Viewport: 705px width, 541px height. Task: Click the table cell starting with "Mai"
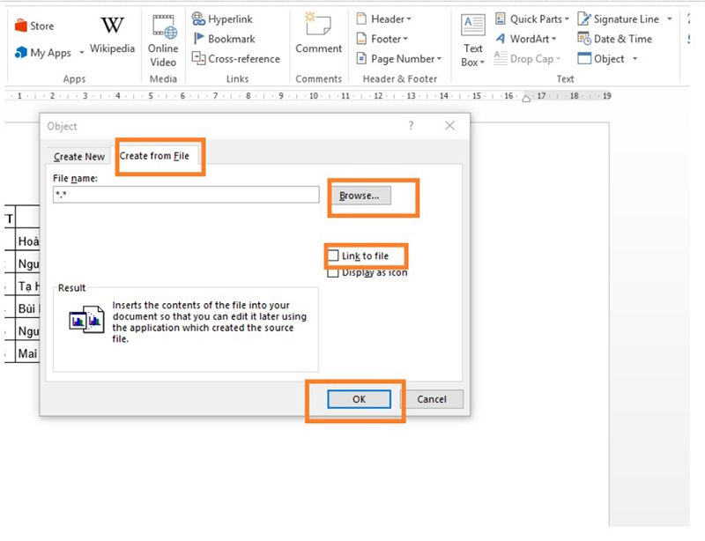[x=28, y=353]
